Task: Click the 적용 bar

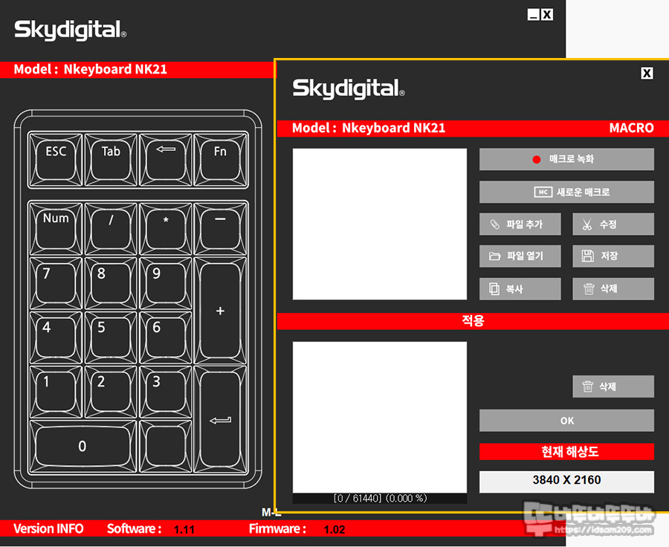Action: coord(473,321)
